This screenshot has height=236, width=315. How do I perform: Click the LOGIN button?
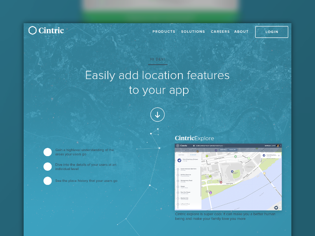point(271,32)
